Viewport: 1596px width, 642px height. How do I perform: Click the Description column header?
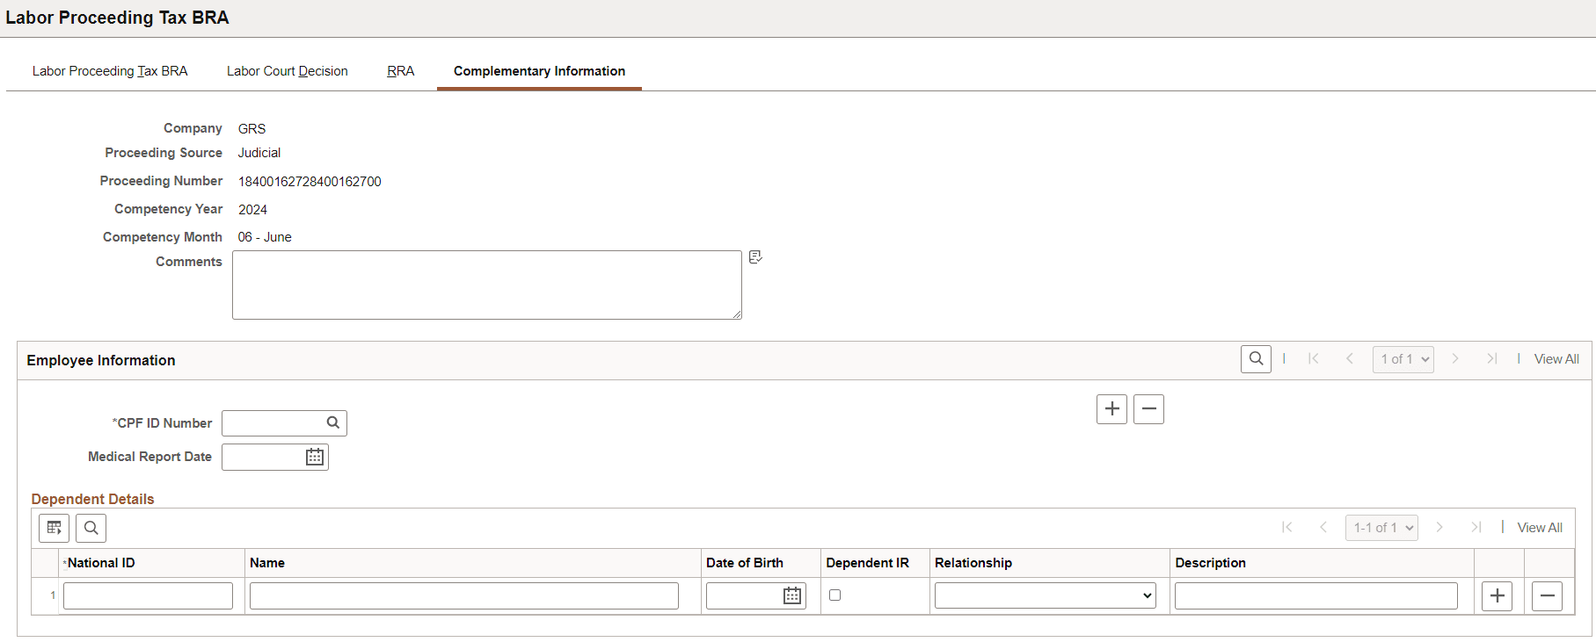1211,563
